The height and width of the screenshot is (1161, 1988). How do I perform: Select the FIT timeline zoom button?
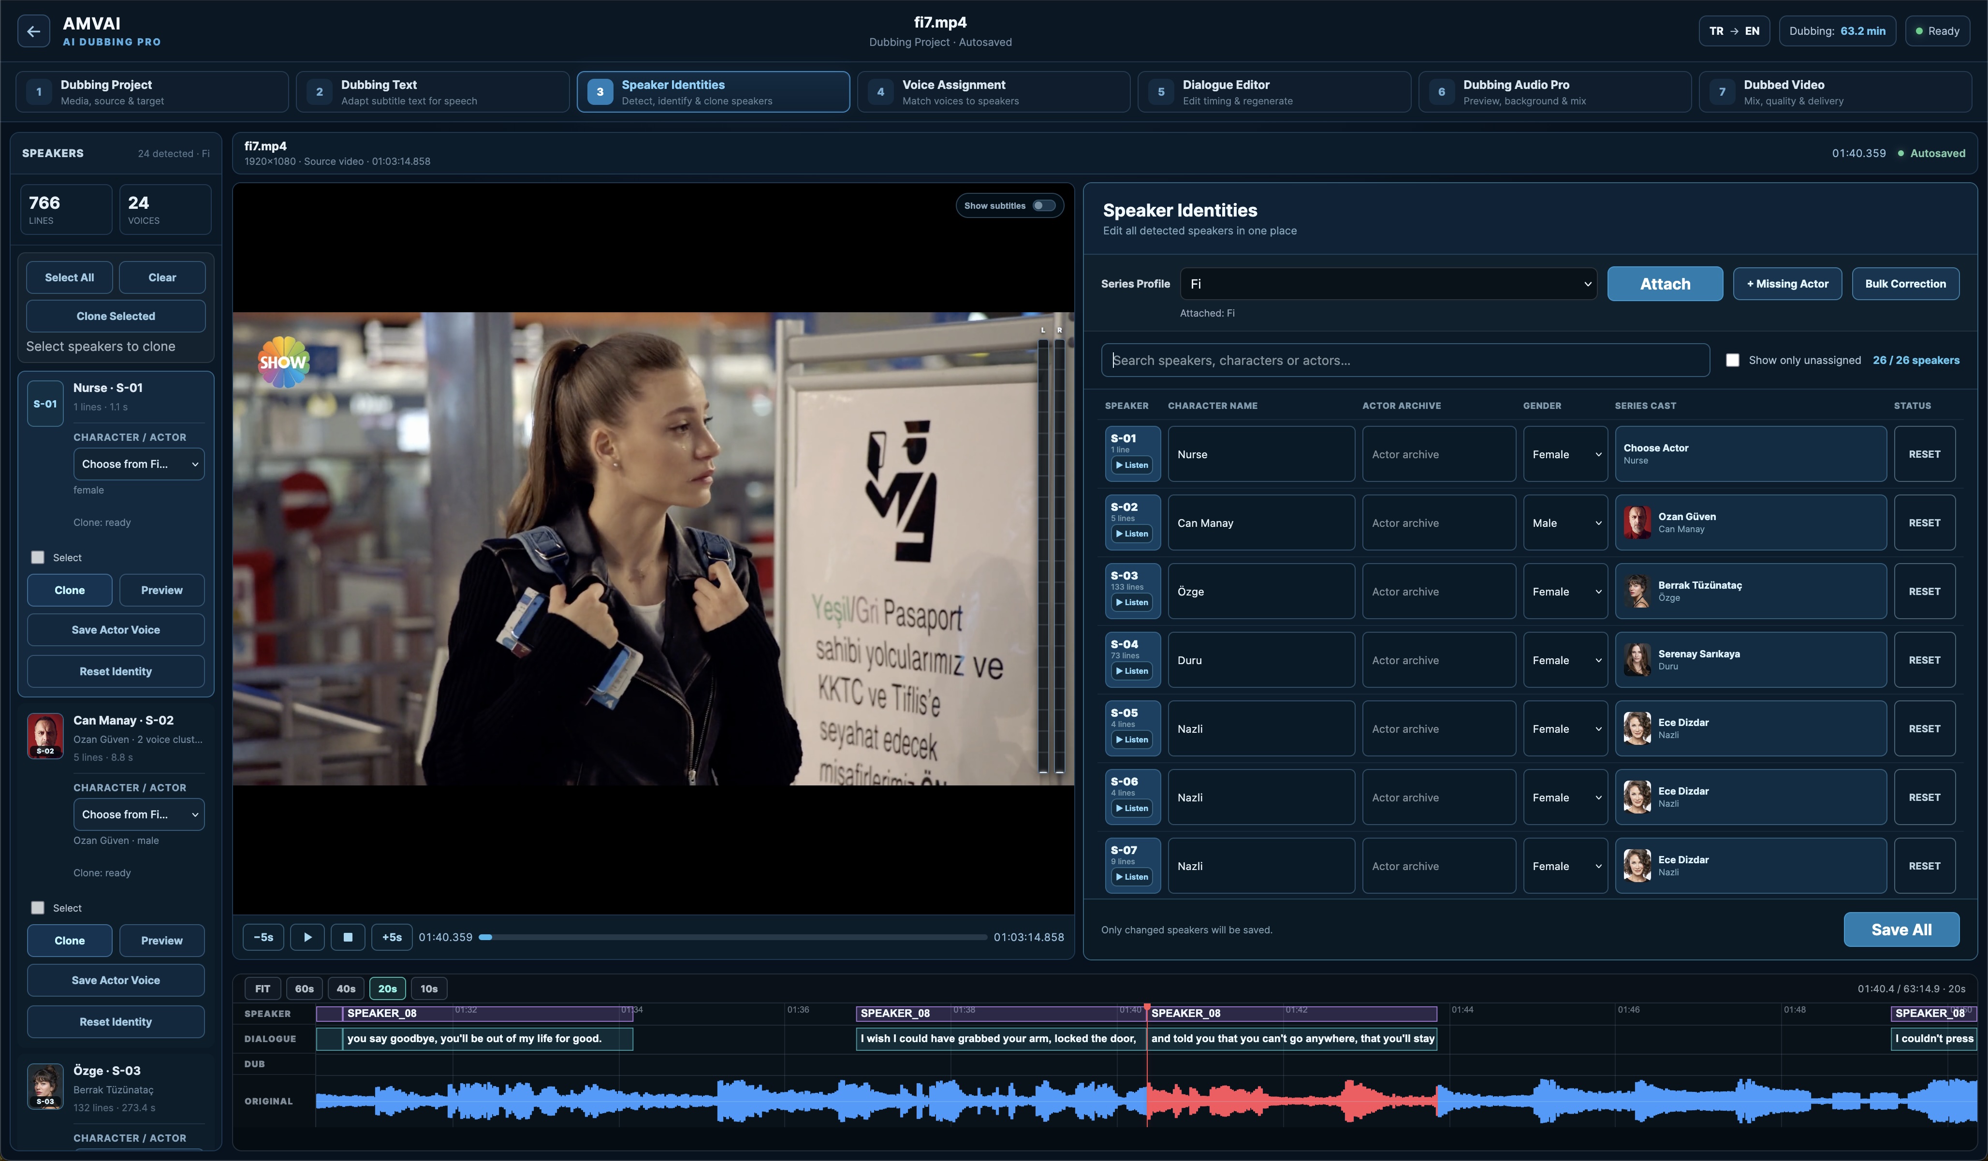263,989
